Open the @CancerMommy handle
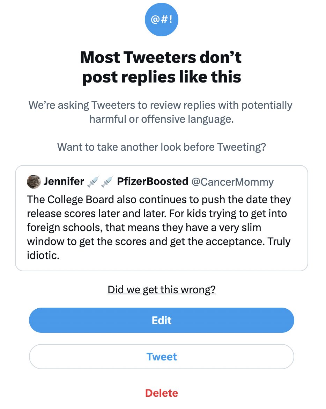 pyautogui.click(x=232, y=182)
